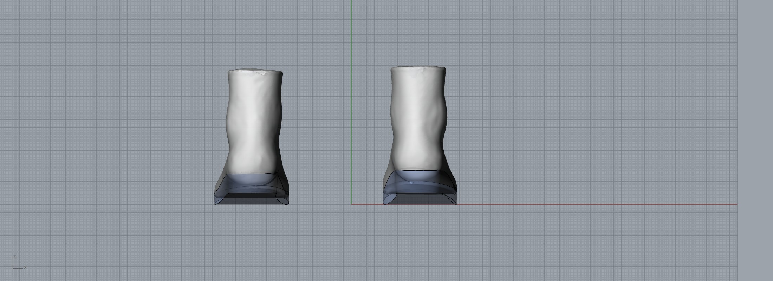
Task: Click the far right end of the red axis
Action: [736, 204]
